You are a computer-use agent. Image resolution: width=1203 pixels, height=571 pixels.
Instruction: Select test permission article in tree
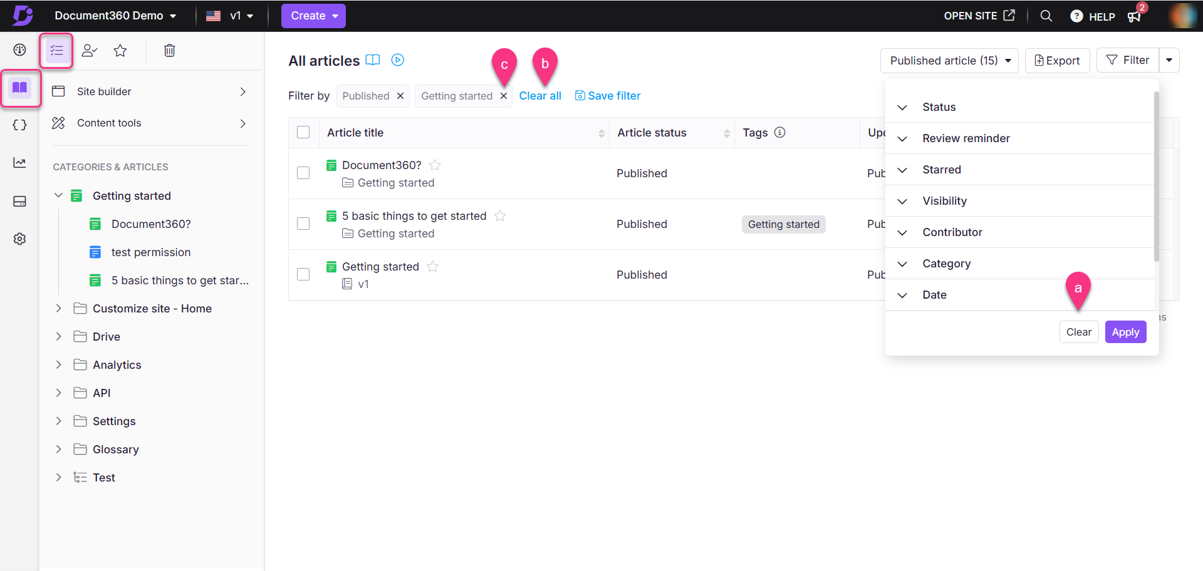(151, 252)
